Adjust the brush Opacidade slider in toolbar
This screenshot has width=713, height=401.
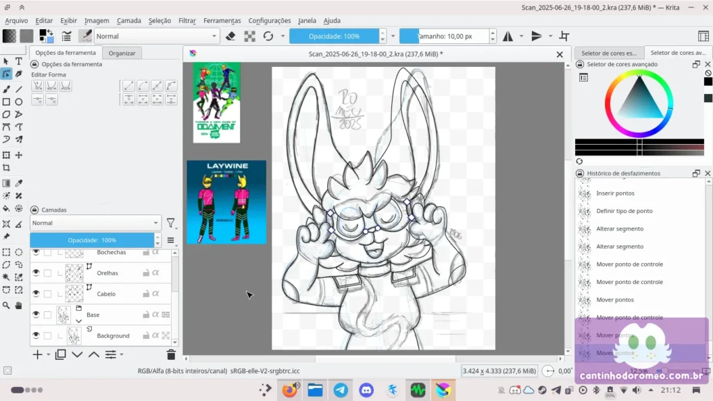(x=334, y=36)
